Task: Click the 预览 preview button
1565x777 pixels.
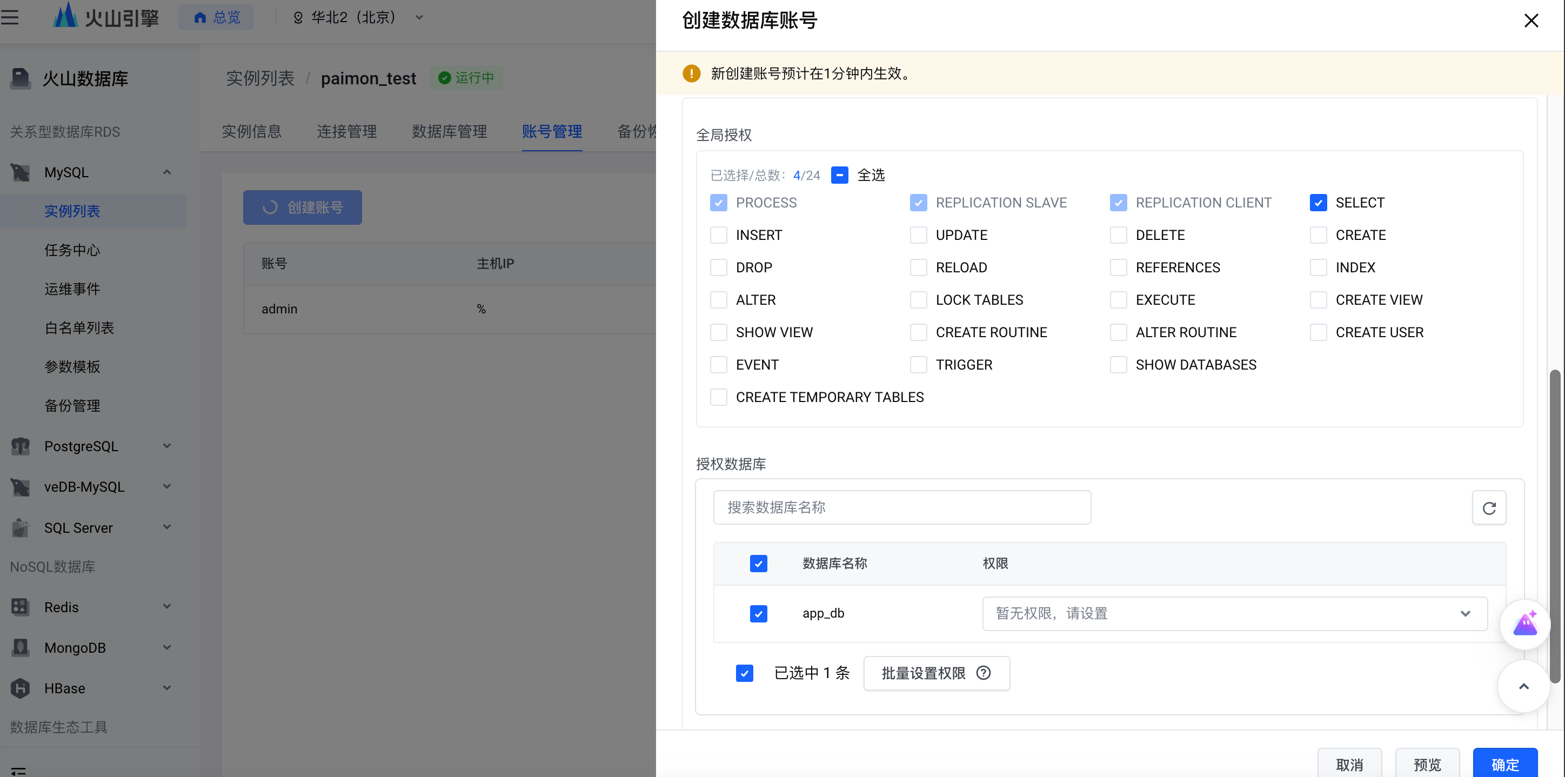Action: point(1427,764)
